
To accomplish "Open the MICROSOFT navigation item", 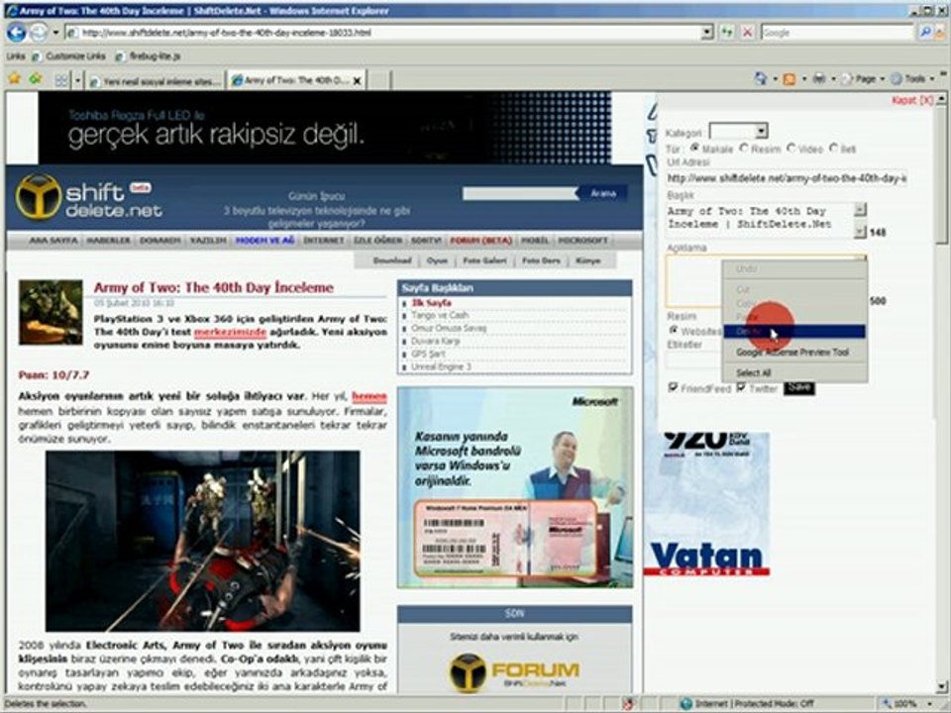I will [582, 241].
